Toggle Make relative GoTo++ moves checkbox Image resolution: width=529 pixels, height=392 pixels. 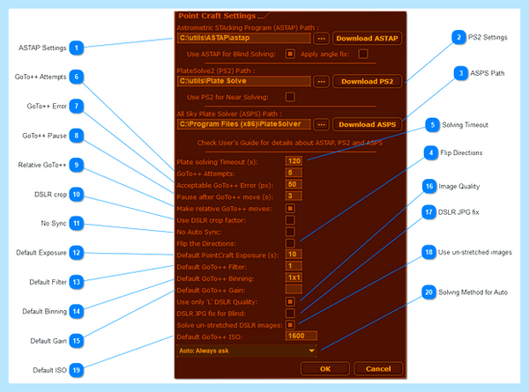coord(290,209)
